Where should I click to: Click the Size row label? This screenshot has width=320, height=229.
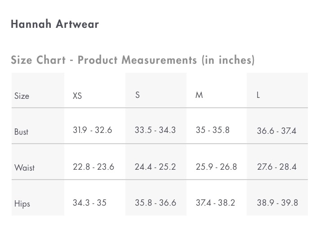[x=22, y=96]
